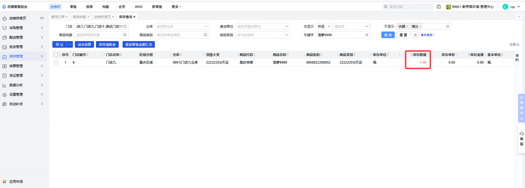Click the search magnifier in 商品类别 field
This screenshot has width=525, height=188.
point(206,35)
